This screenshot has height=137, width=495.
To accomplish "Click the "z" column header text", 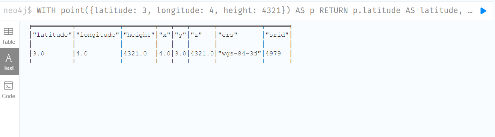I will click(x=196, y=35).
